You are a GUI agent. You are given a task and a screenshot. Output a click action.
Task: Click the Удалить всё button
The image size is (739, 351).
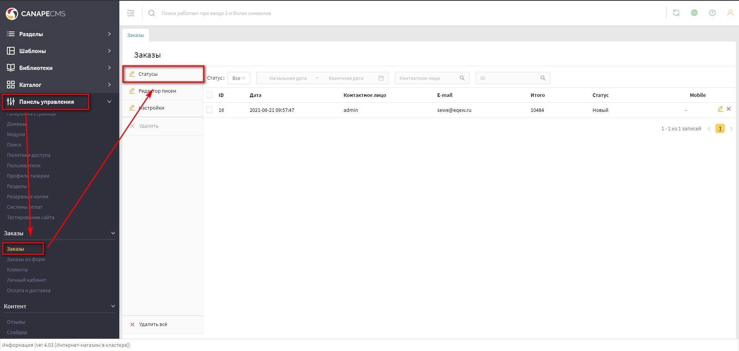[x=153, y=324]
